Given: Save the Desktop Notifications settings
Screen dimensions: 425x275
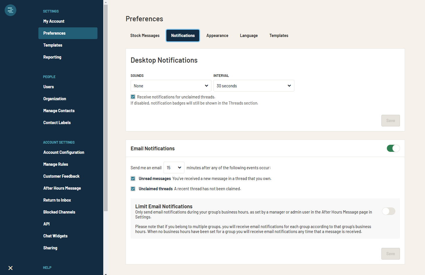Looking at the screenshot, I should 390,121.
